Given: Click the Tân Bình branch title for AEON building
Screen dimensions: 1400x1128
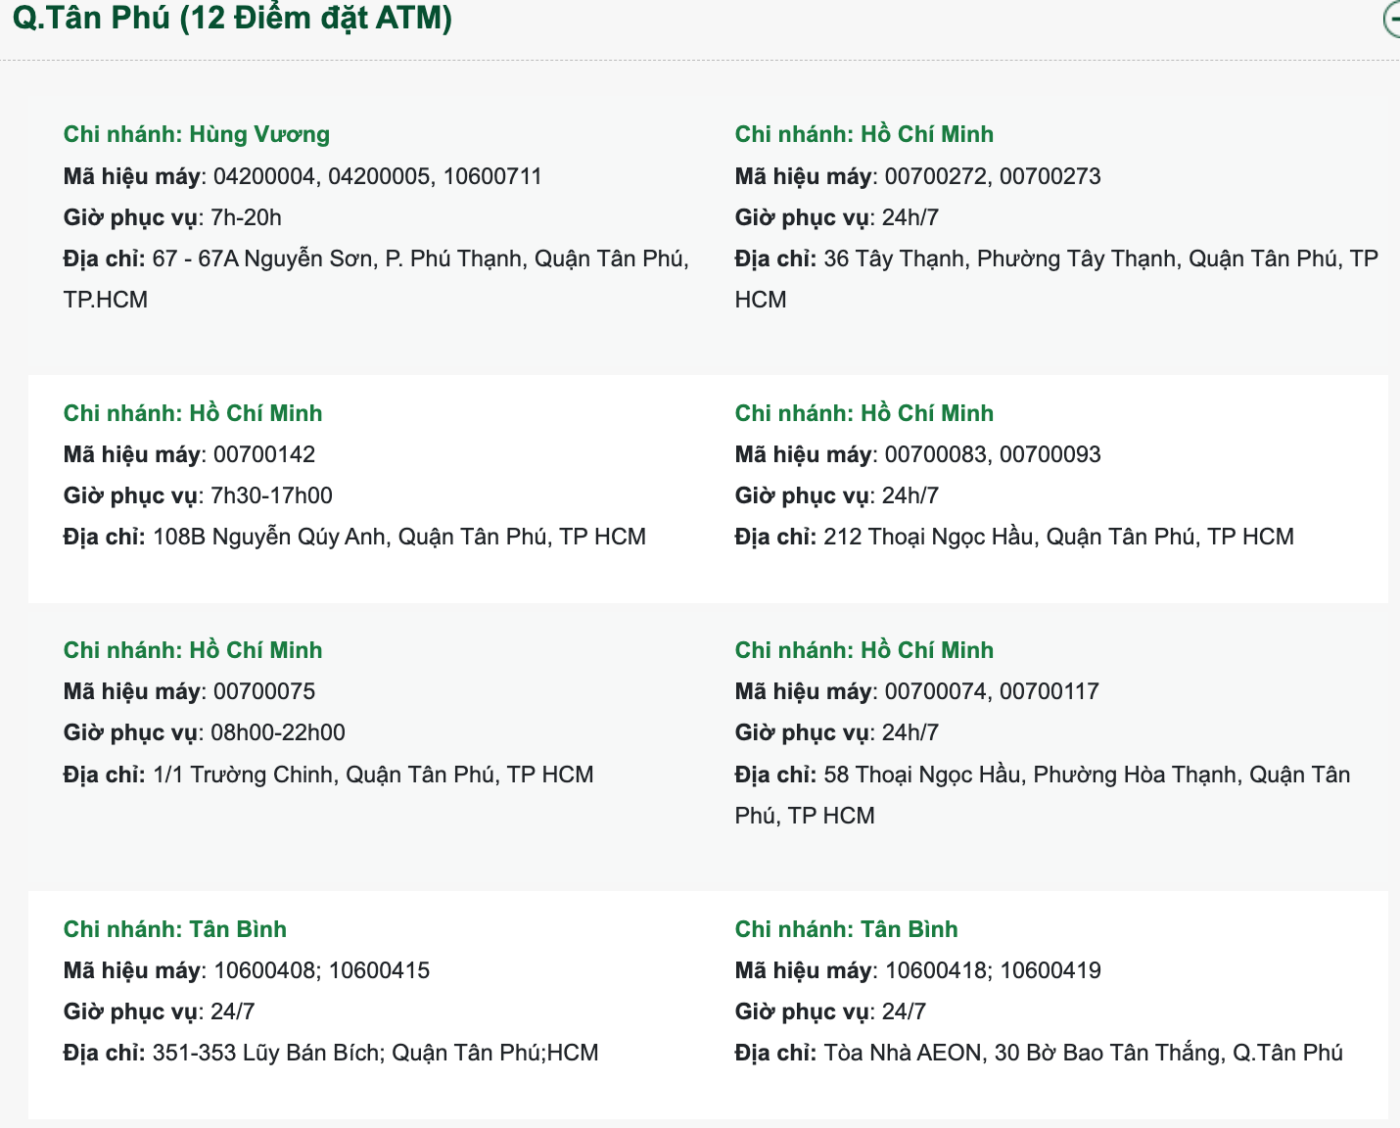Looking at the screenshot, I should 846,929.
